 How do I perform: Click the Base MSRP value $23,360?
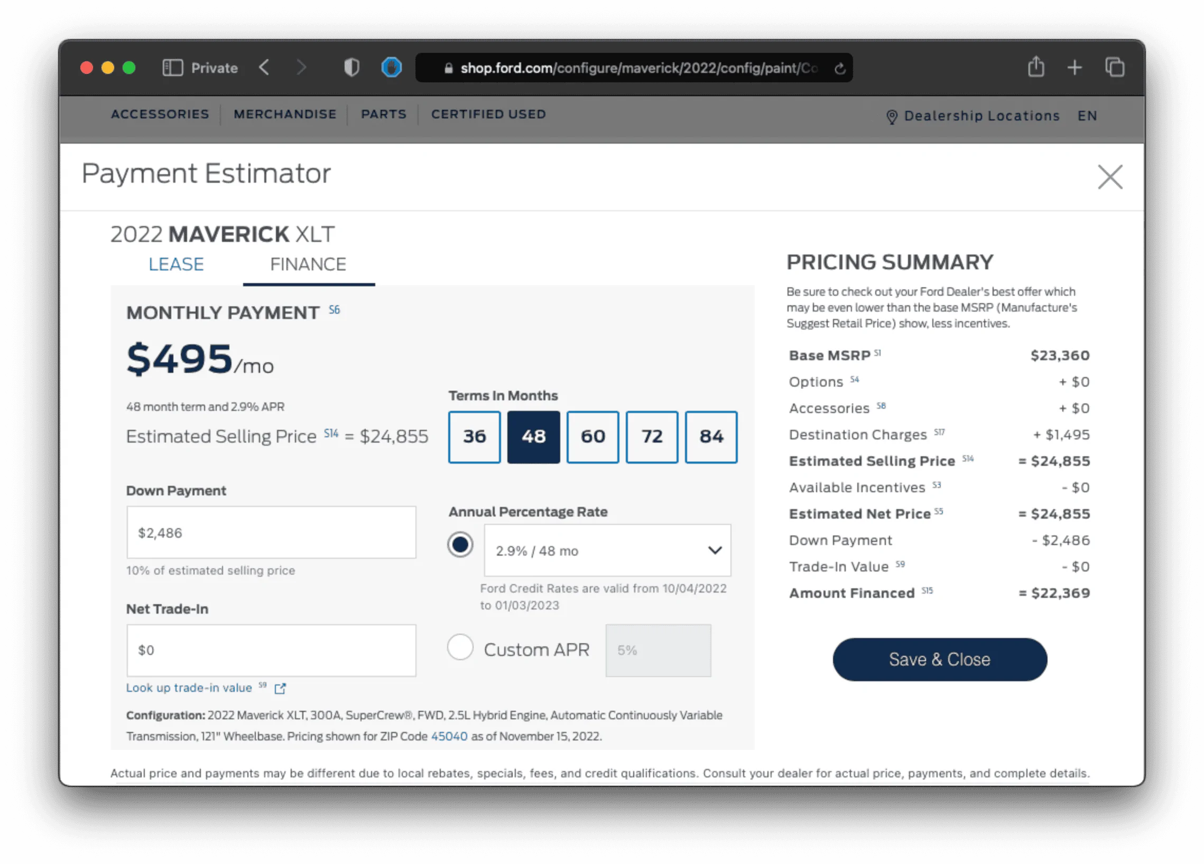point(1060,355)
